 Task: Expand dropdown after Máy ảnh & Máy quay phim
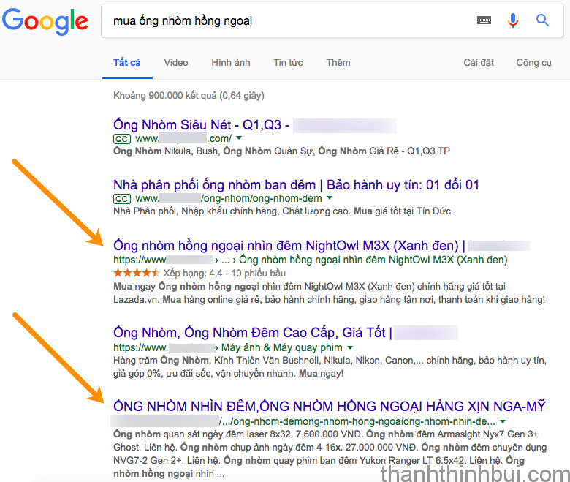point(351,347)
